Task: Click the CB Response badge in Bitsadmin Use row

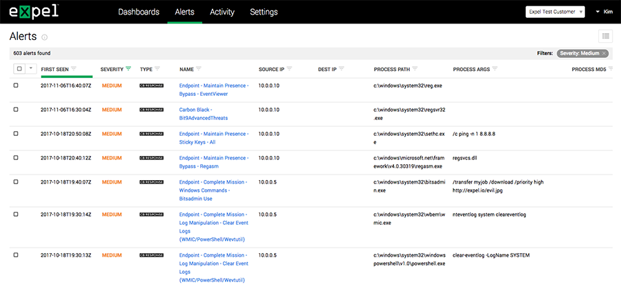Action: pos(151,182)
